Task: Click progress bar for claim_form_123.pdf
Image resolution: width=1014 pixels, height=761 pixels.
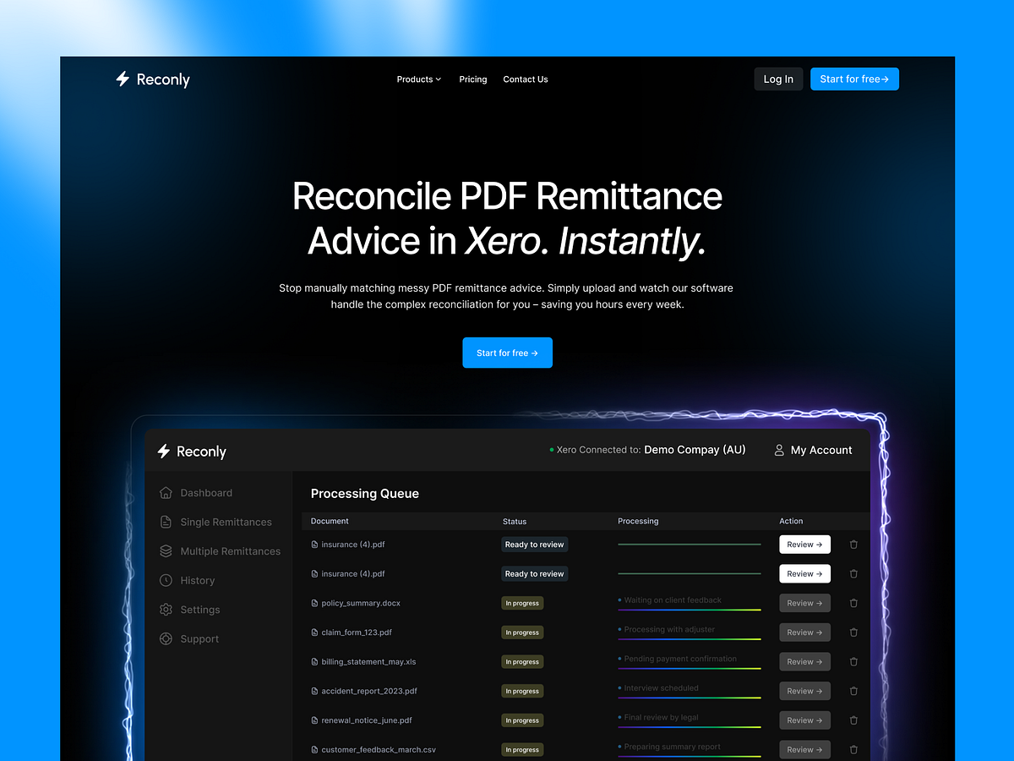Action: [690, 639]
